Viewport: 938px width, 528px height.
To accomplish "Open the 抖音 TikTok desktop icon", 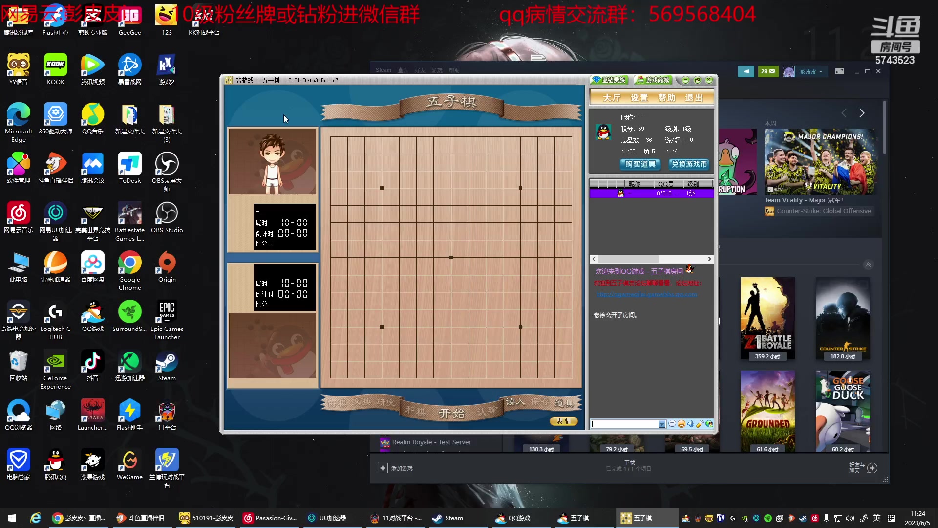I will pyautogui.click(x=92, y=366).
